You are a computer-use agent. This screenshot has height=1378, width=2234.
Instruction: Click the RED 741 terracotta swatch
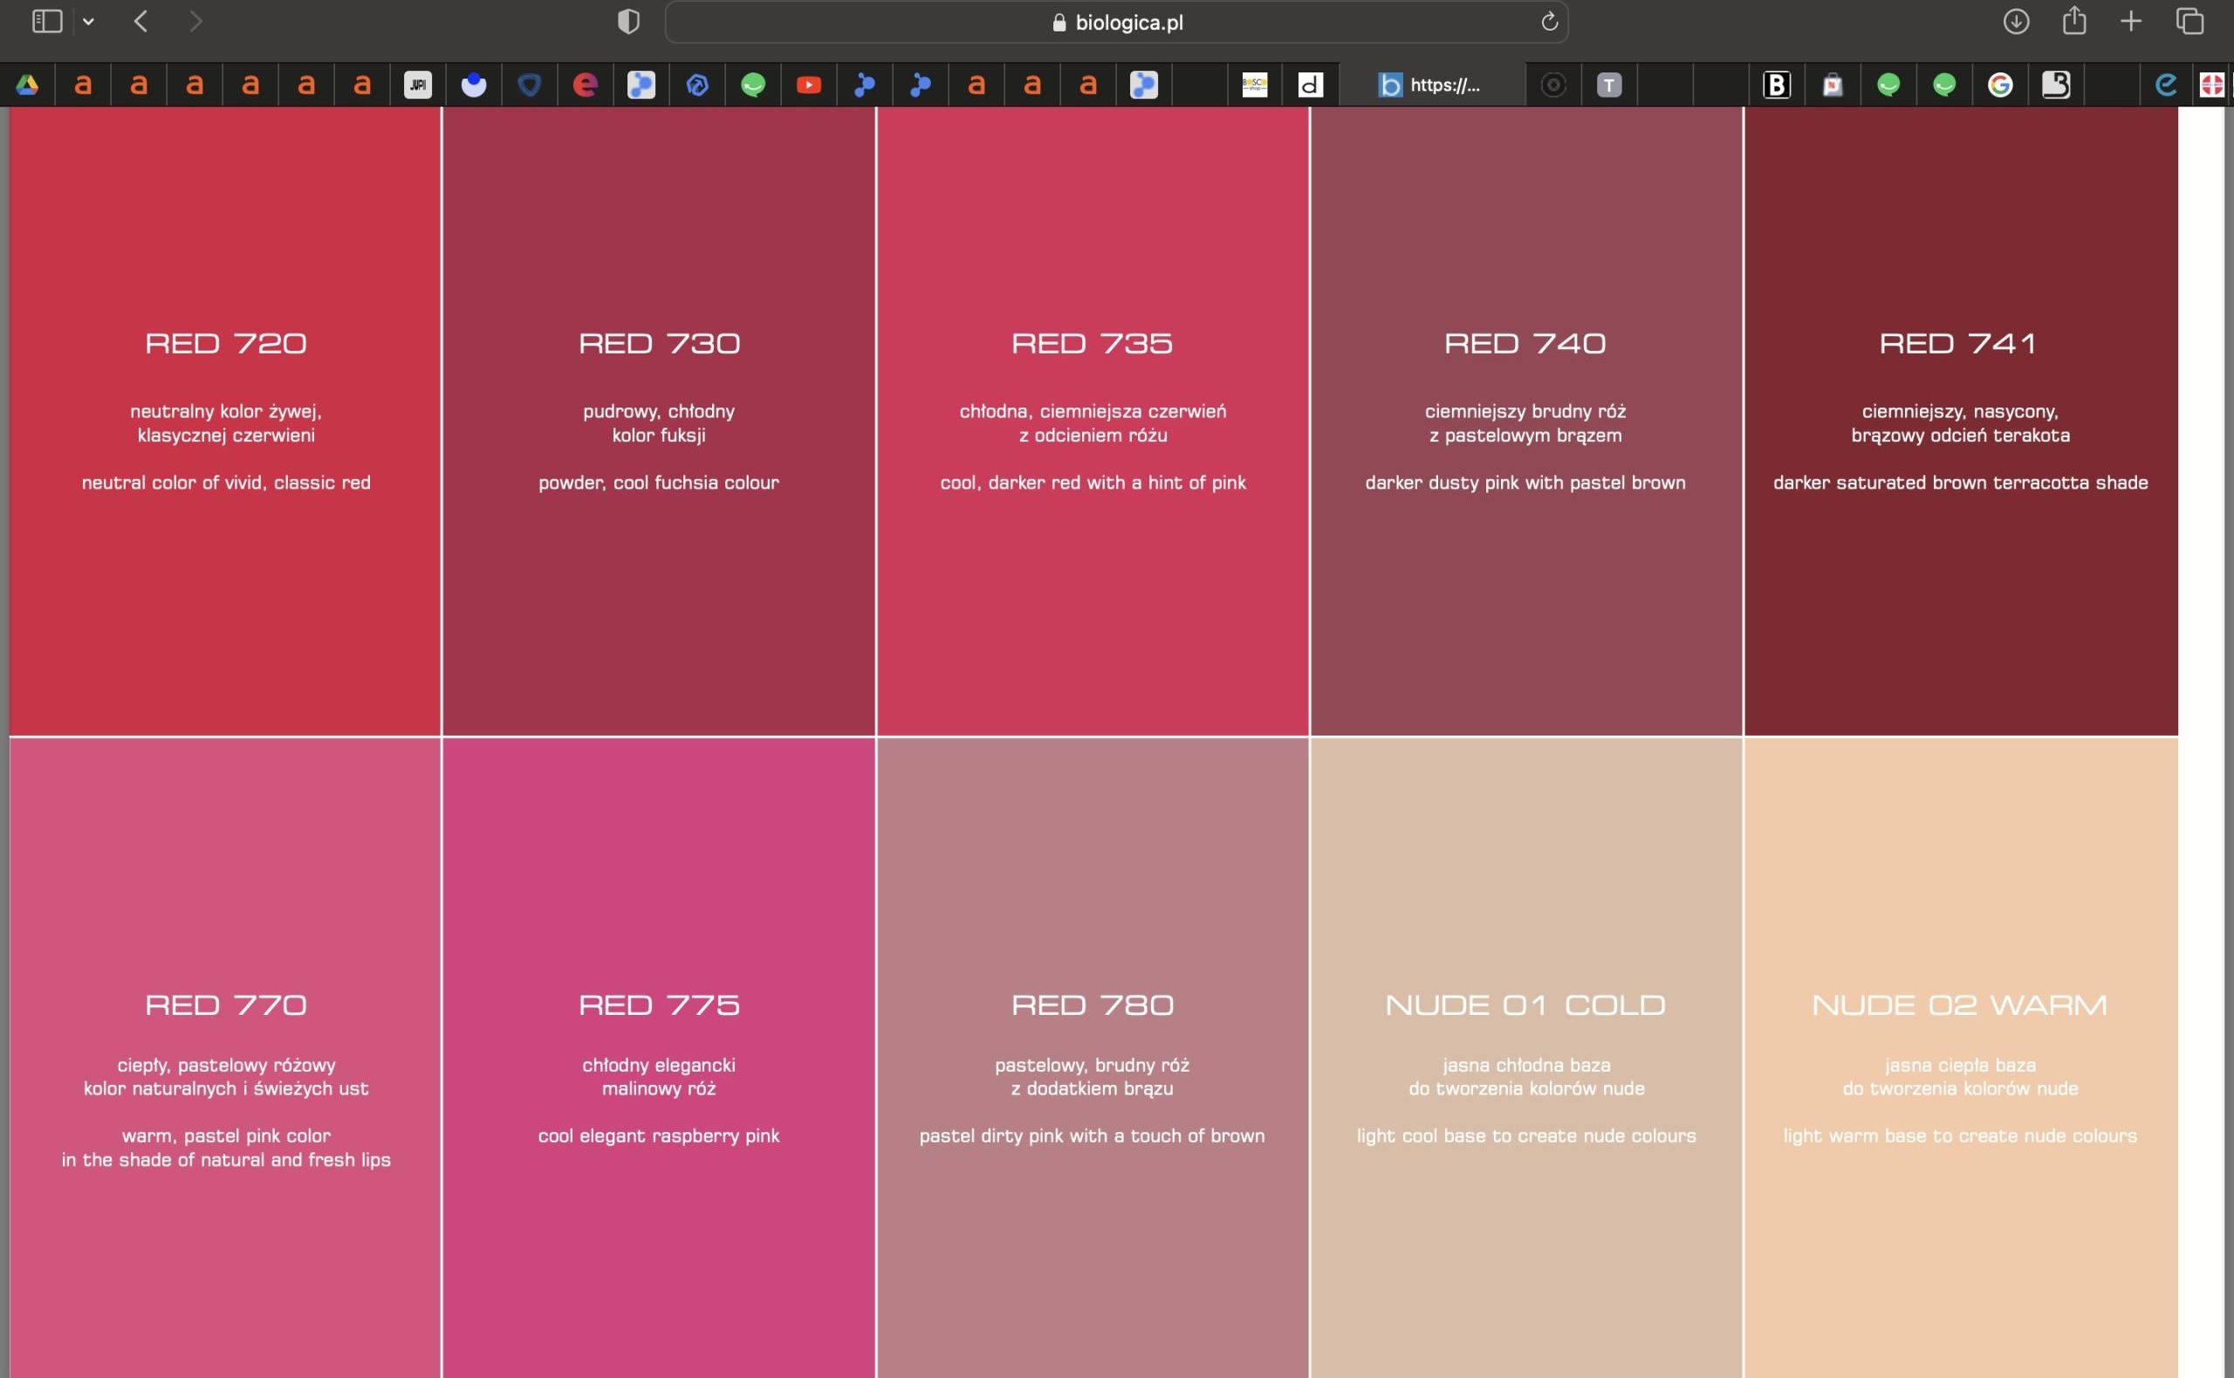point(1959,419)
